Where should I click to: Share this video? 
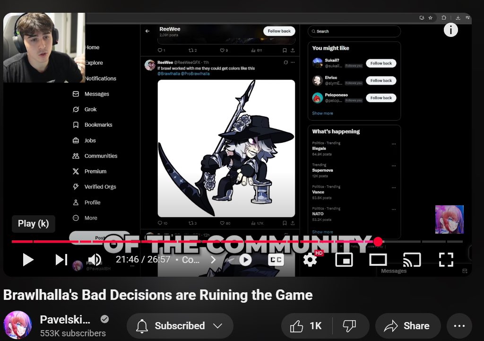pyautogui.click(x=407, y=326)
